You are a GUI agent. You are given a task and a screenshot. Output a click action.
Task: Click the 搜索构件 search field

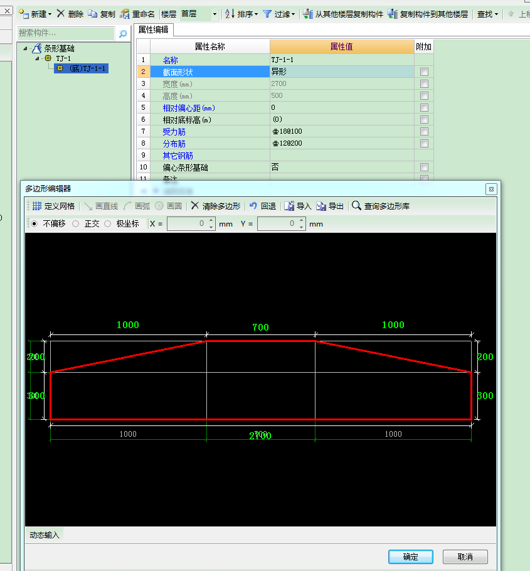66,33
